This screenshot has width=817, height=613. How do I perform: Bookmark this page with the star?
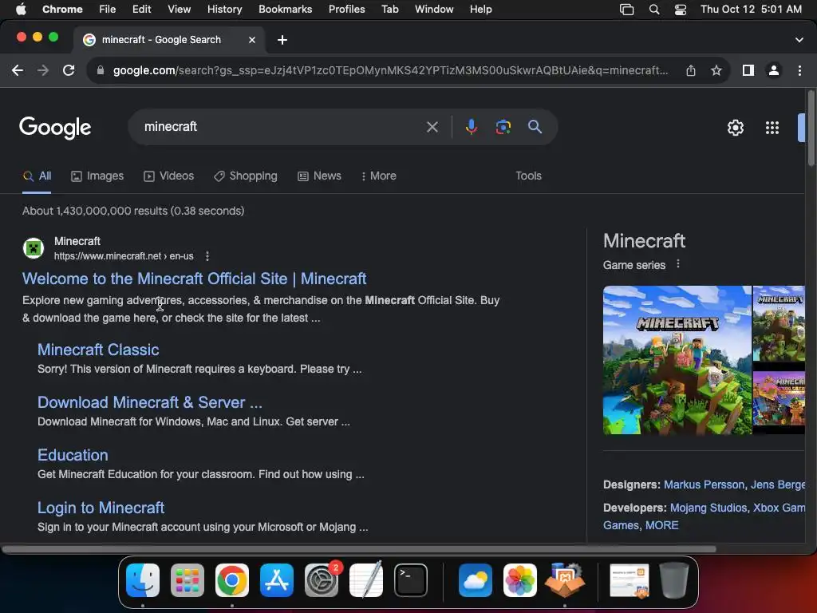(716, 70)
